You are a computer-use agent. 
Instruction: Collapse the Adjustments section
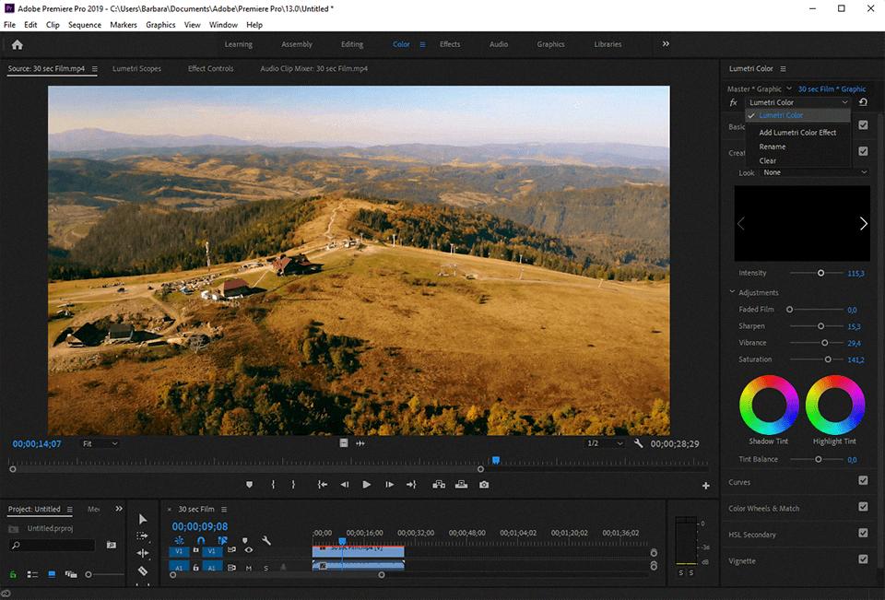pyautogui.click(x=732, y=292)
